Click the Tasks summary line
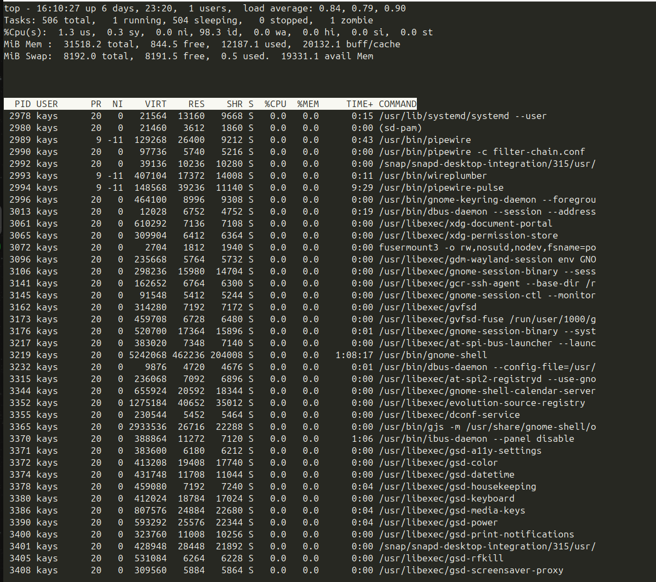Screen dimensions: 656x582 tap(163, 20)
